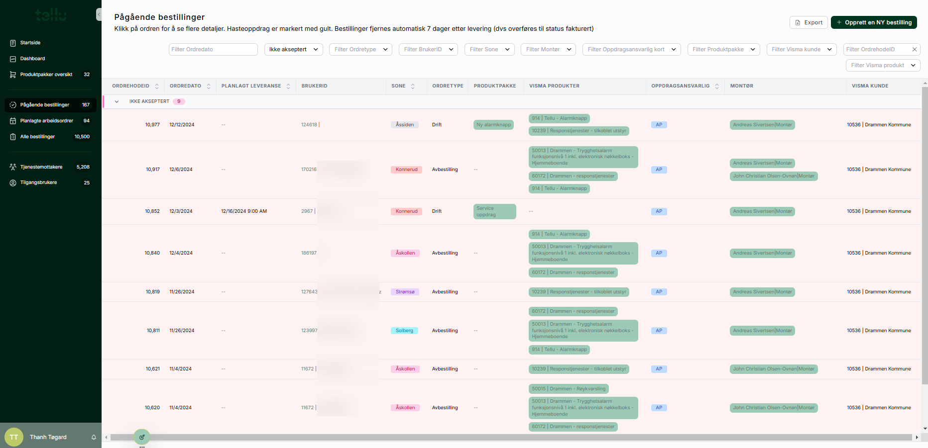The image size is (928, 448).
Task: Click the Export button
Action: [x=809, y=22]
